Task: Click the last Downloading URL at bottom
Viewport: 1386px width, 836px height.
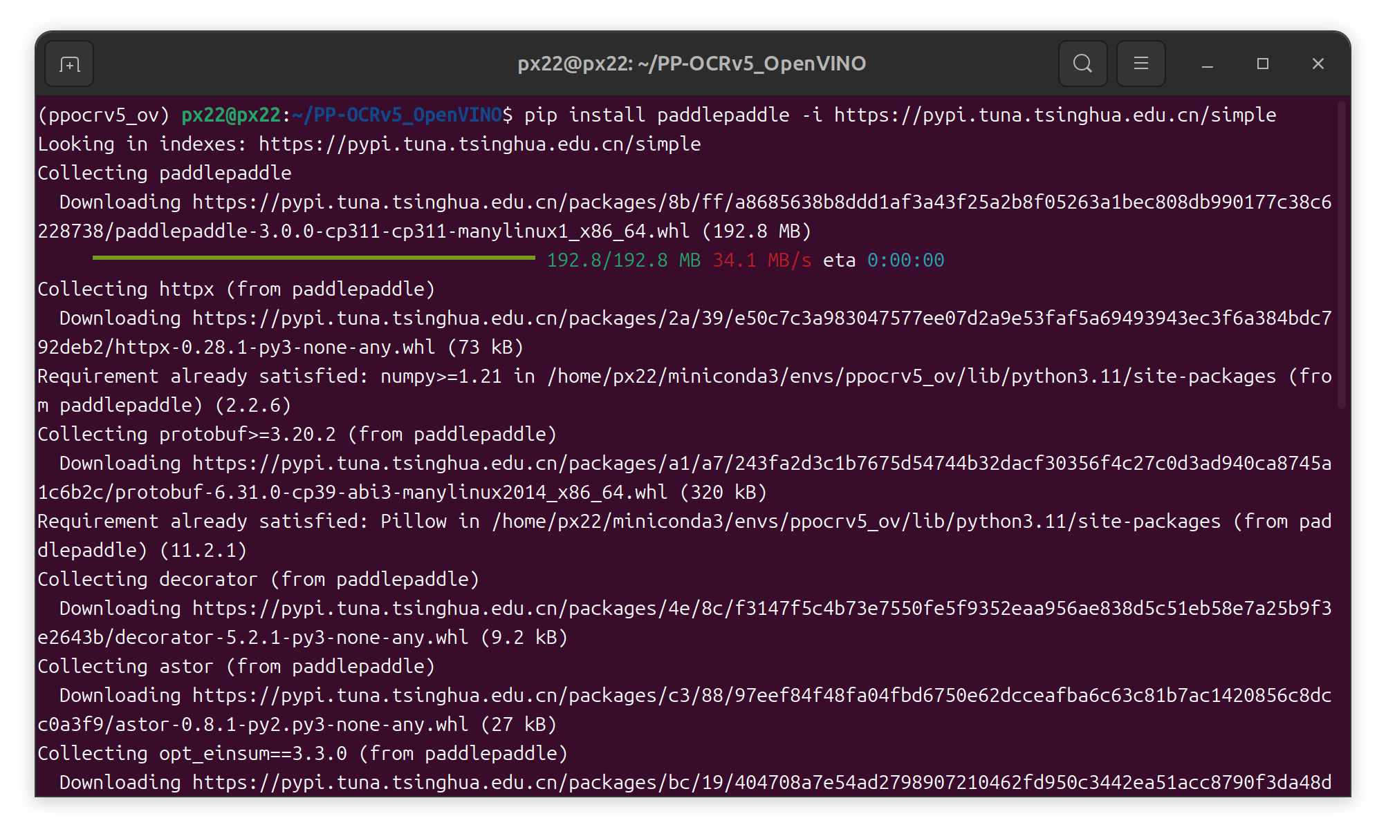Action: click(761, 783)
